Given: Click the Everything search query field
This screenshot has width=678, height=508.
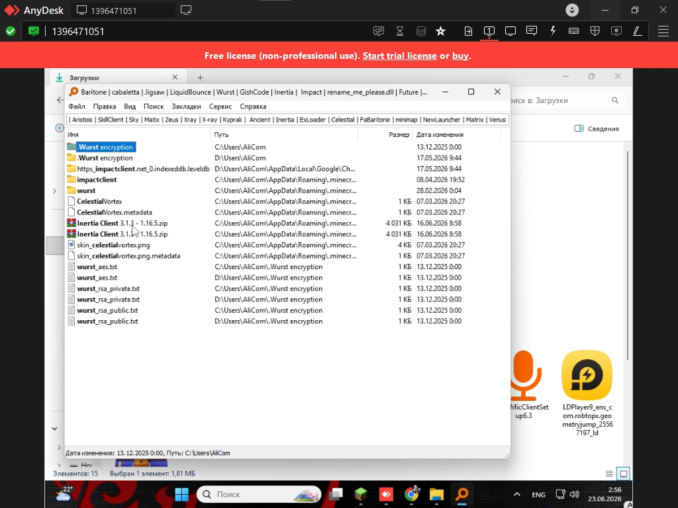Looking at the screenshot, I should pyautogui.click(x=287, y=120).
